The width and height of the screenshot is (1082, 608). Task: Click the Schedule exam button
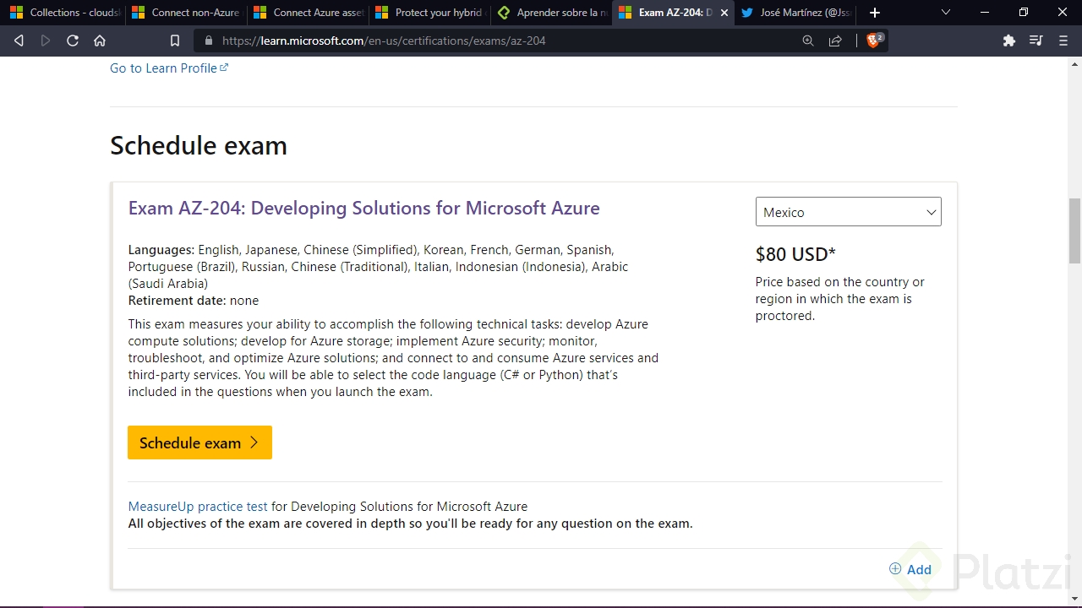pos(199,442)
